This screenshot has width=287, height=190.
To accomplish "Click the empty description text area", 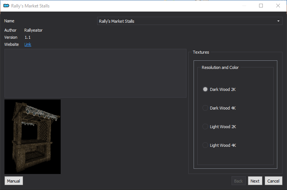I will 95,73.
